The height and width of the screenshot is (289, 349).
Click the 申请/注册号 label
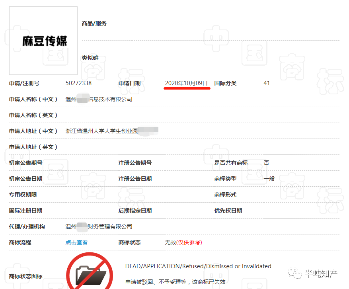(x=24, y=83)
